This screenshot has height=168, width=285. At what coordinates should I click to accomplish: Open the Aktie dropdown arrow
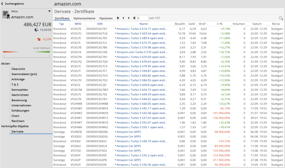coord(49,11)
